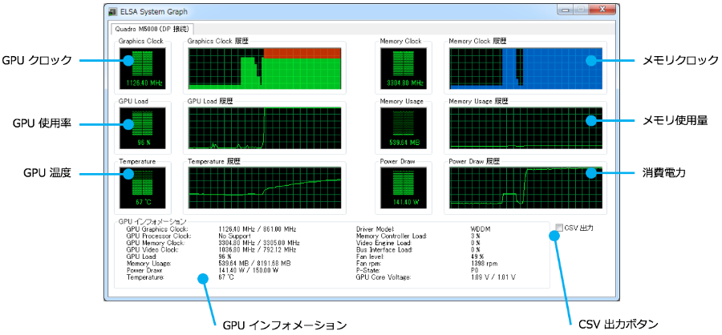Click the Graphics Clock 履歴 history graph
The height and width of the screenshot is (335, 722).
(x=265, y=68)
